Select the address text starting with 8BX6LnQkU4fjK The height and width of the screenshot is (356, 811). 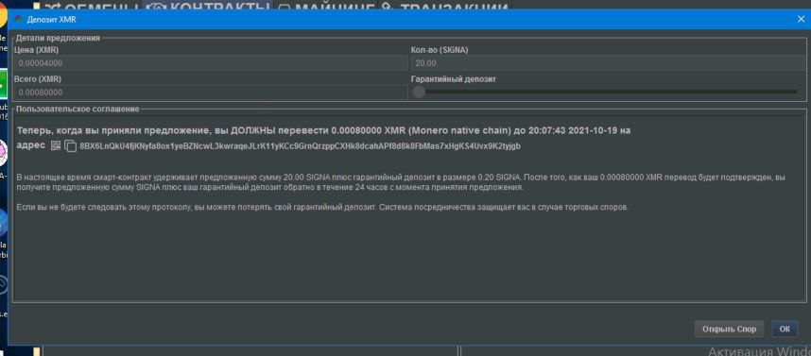tap(300, 146)
